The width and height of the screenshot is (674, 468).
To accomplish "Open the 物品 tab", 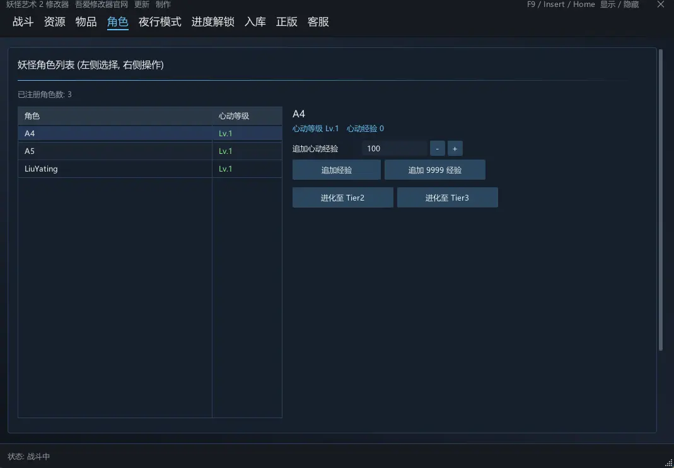I will point(86,22).
